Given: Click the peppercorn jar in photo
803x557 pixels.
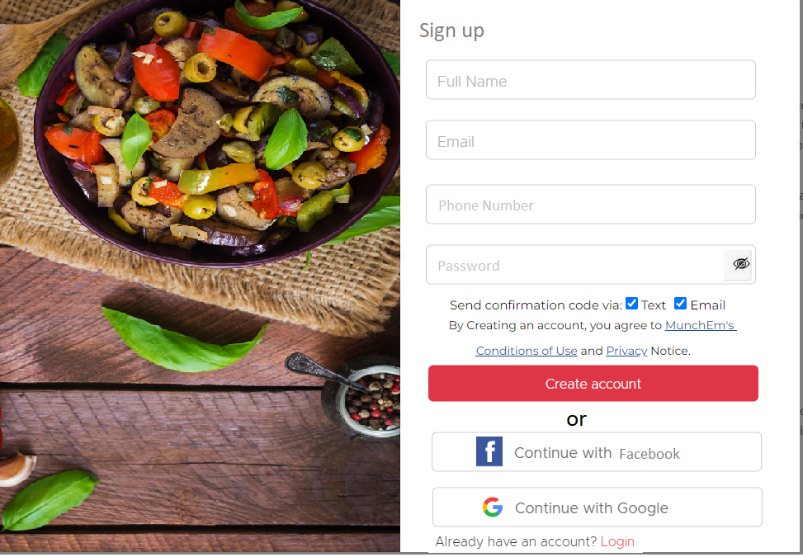Looking at the screenshot, I should 366,400.
